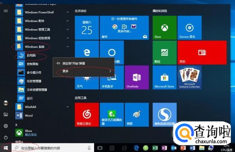Open the 财经 finance tile

[164, 52]
